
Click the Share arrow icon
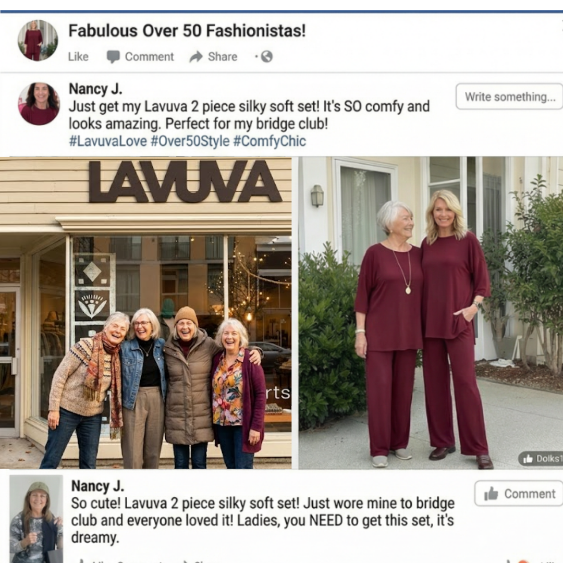pos(196,56)
